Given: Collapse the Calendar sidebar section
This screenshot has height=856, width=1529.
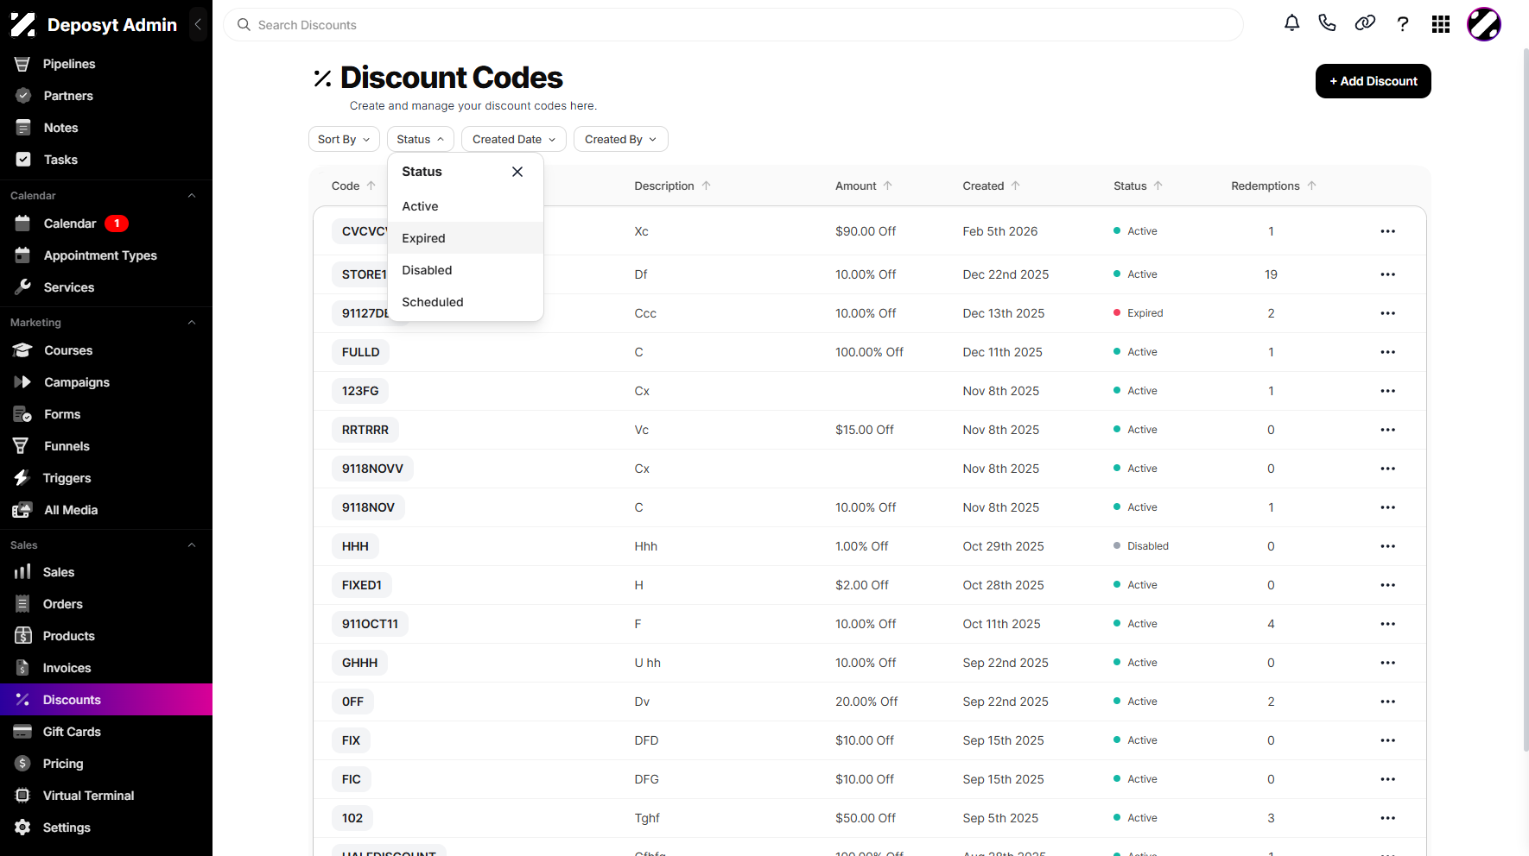Looking at the screenshot, I should coord(192,196).
